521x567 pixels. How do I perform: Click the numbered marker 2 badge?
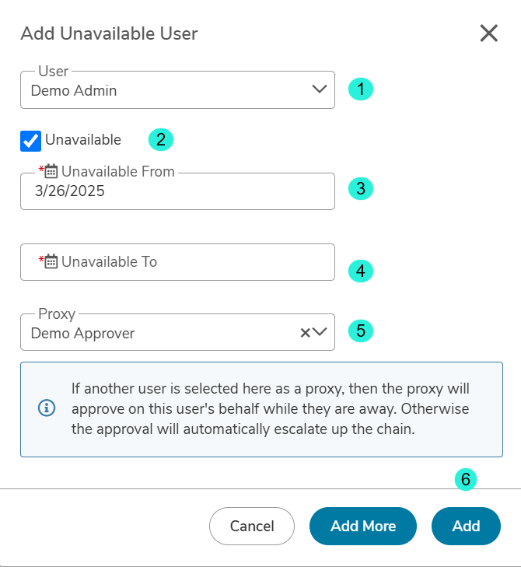[161, 139]
